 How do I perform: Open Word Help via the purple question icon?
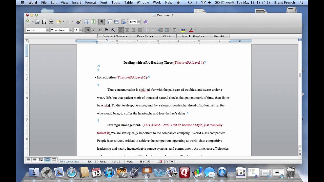(x=146, y=22)
